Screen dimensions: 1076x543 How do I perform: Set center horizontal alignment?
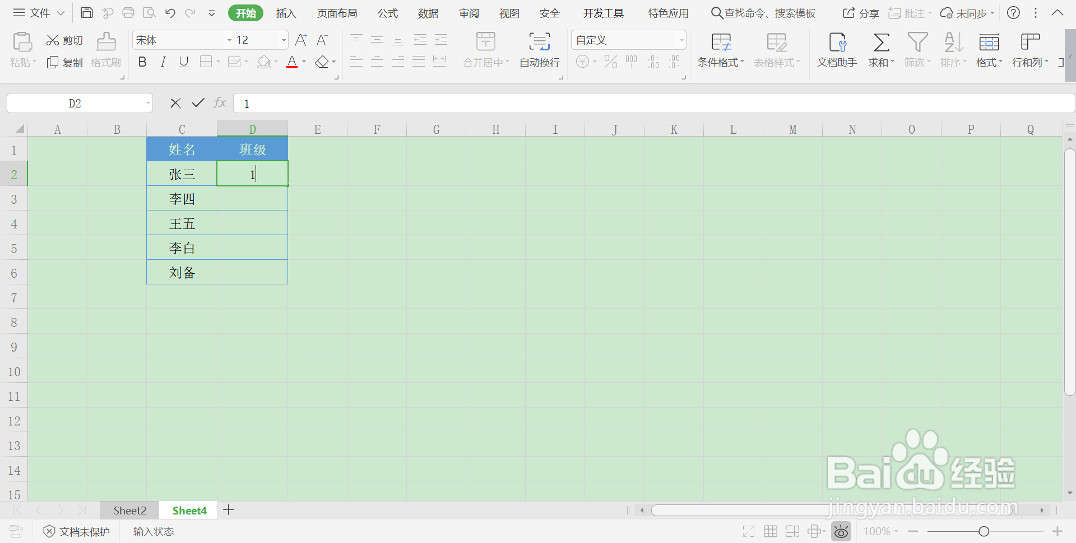[x=377, y=62]
